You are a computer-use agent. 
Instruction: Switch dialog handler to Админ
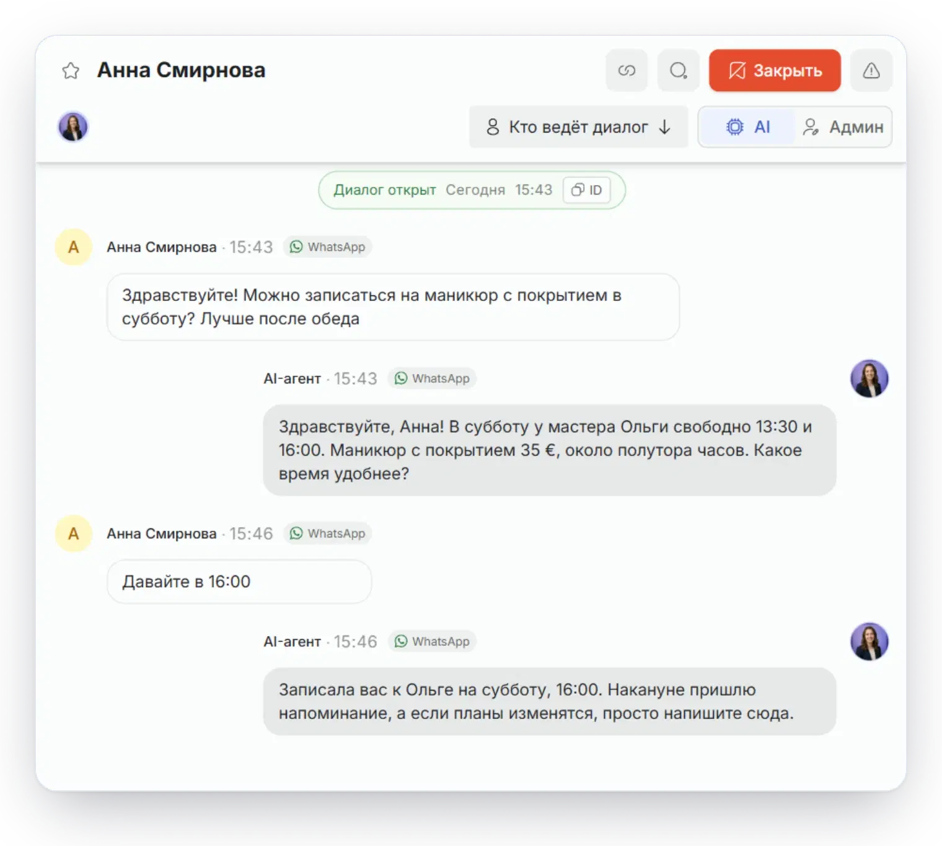point(843,127)
